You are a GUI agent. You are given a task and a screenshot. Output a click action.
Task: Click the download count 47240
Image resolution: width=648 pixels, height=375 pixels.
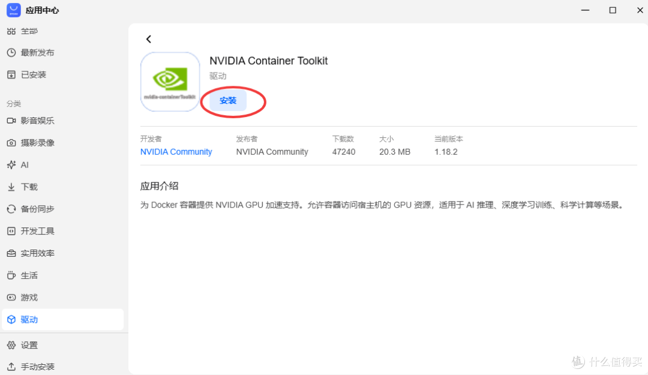344,152
